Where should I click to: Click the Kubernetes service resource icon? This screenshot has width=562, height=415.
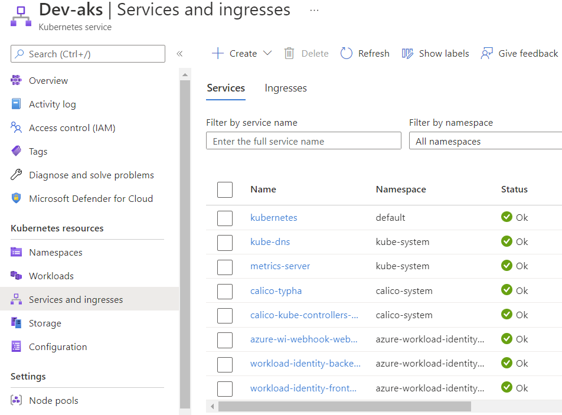pos(21,17)
